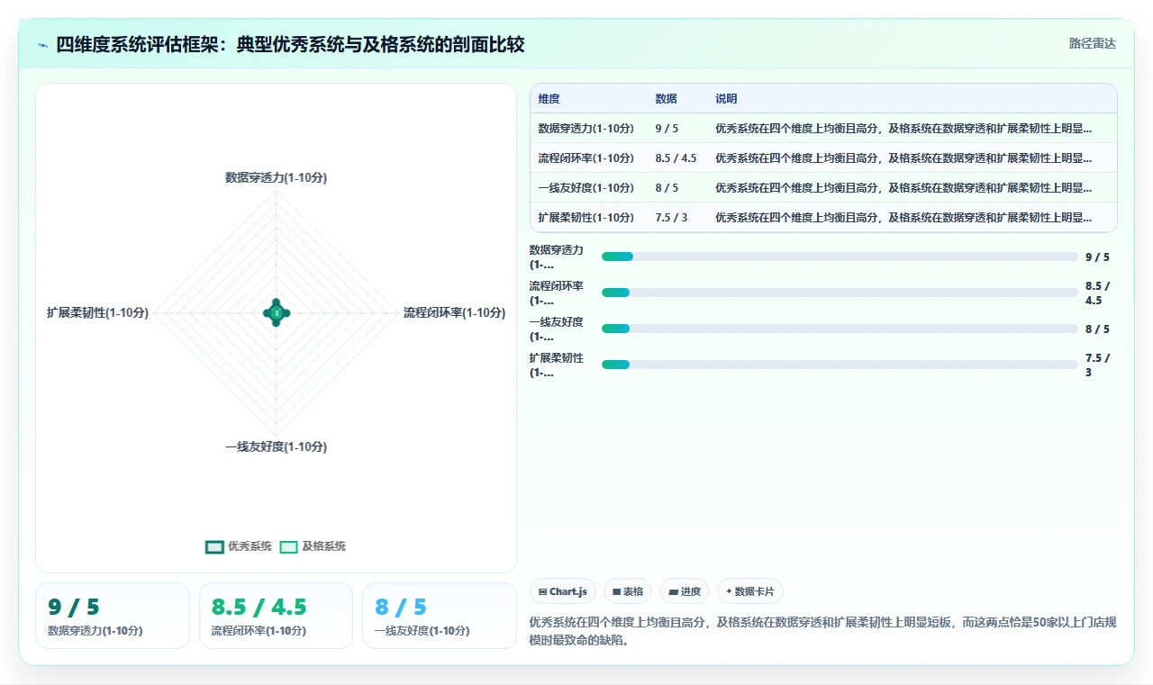The height and width of the screenshot is (685, 1153).
Task: Click the 7.5 / 3 value beside the progress bar
Action: coord(1098,365)
